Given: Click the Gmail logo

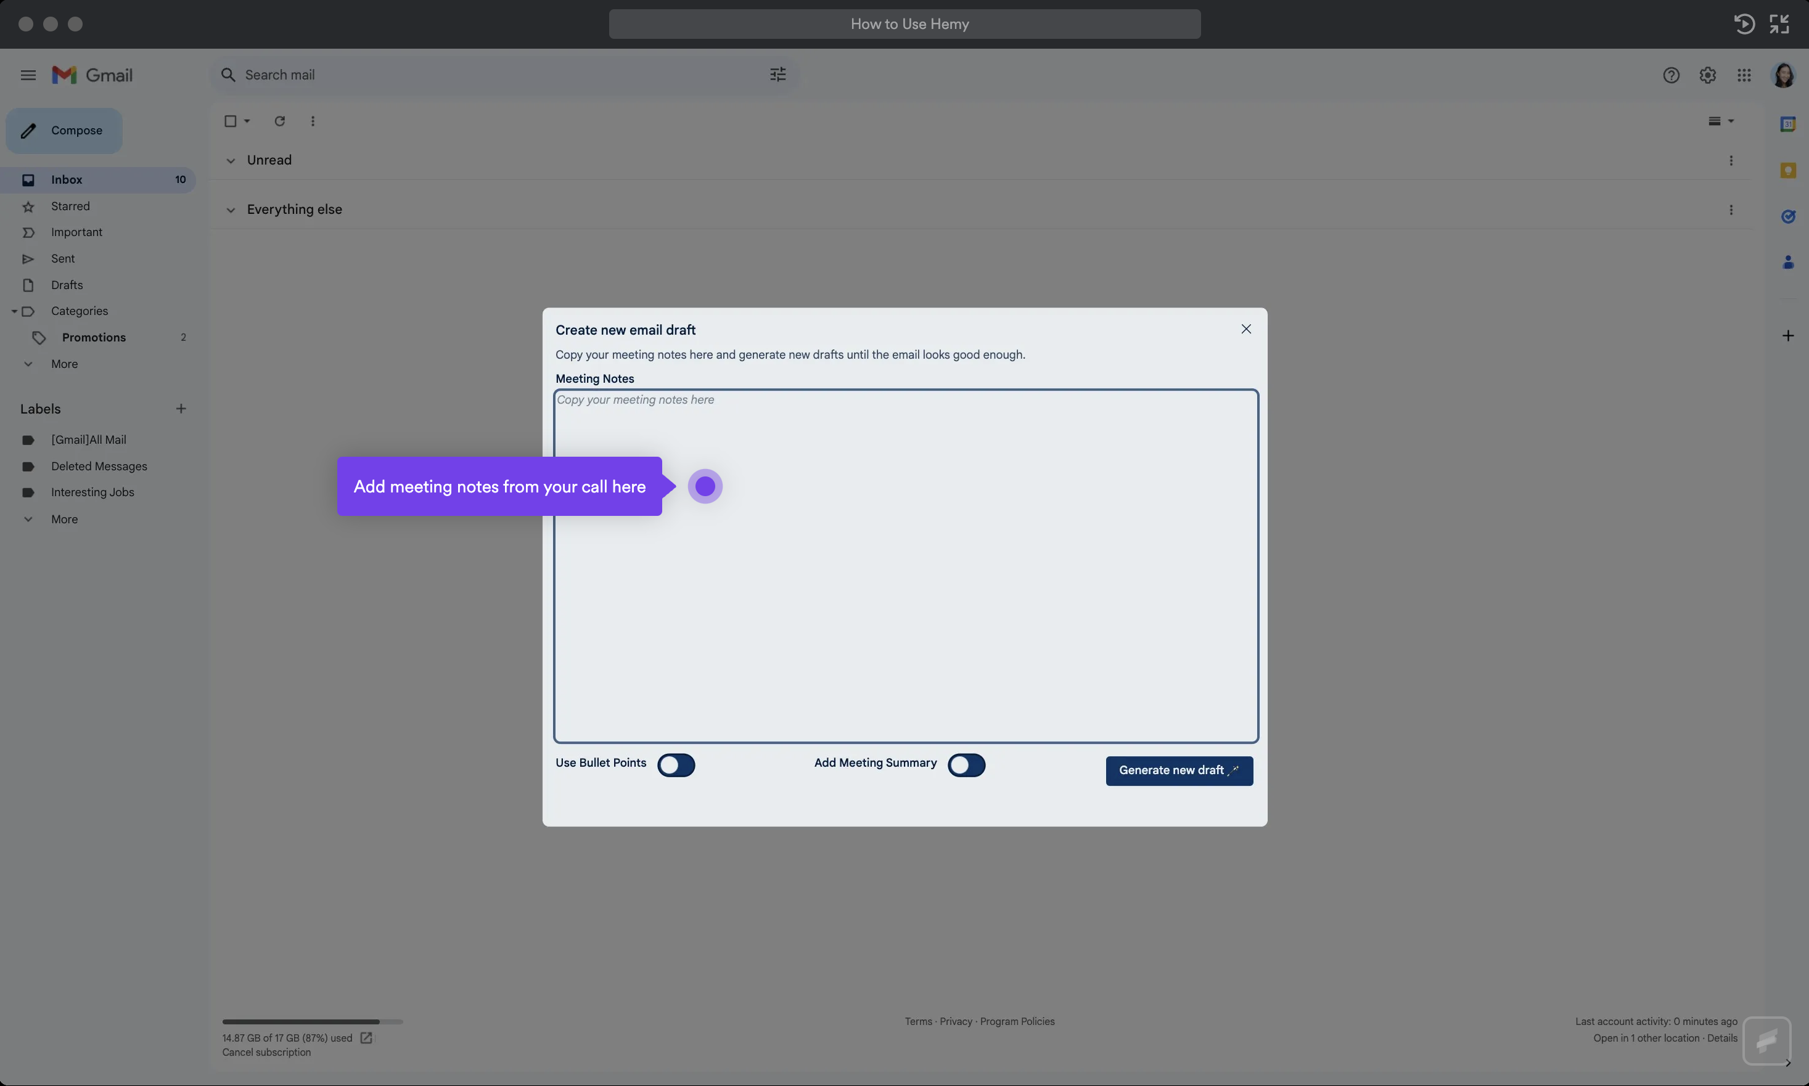Looking at the screenshot, I should (x=92, y=75).
